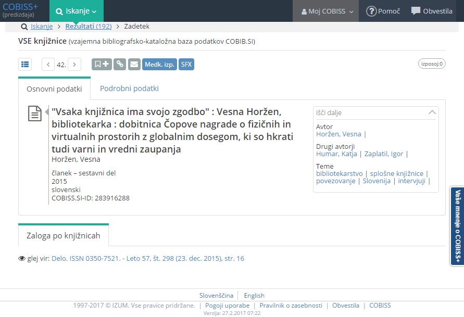This screenshot has width=464, height=317.
Task: Copy the permanent link icon
Action: pos(120,64)
